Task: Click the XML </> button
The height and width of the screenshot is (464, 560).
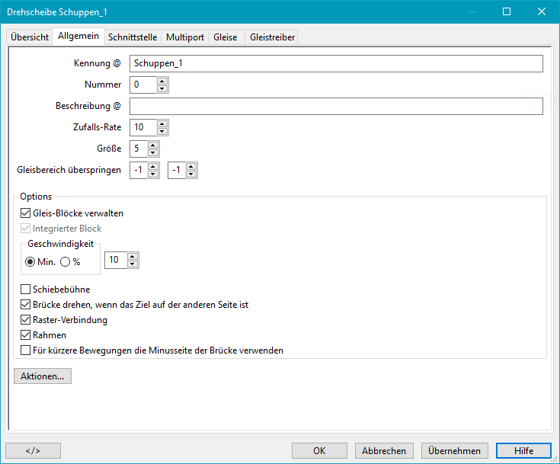Action: [x=33, y=450]
